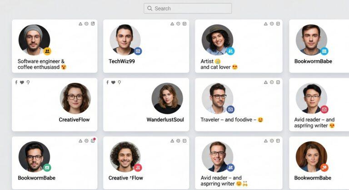Click the orange badge on bottom-right BookwormBabe avatar
The width and height of the screenshot is (349, 190).
(324, 168)
